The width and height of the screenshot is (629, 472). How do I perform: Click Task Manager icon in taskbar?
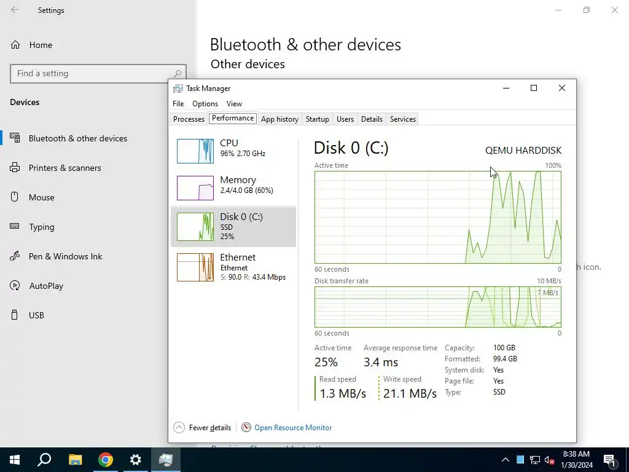coord(166,460)
